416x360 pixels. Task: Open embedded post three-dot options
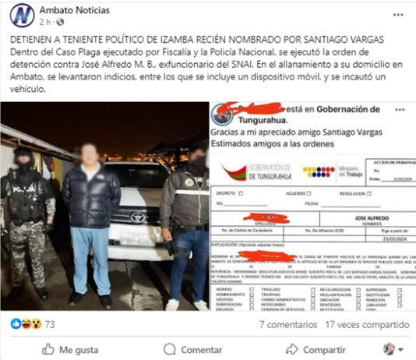[x=400, y=110]
